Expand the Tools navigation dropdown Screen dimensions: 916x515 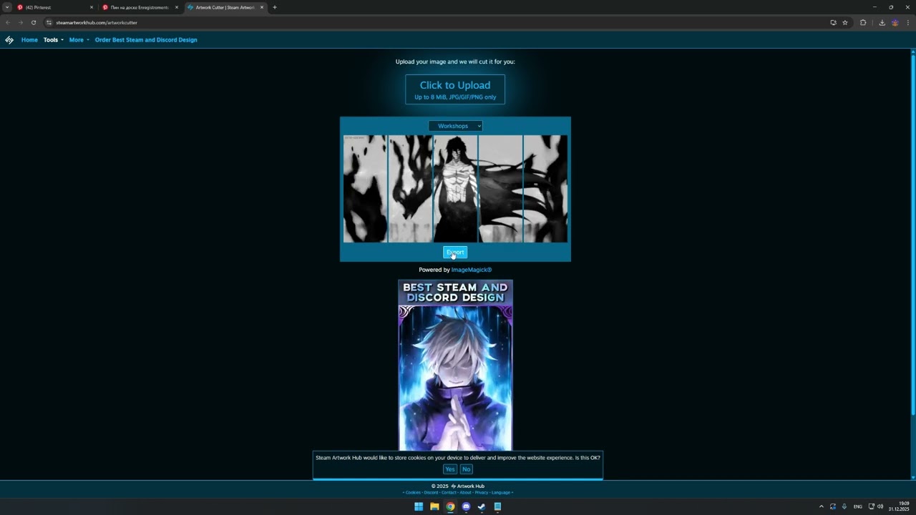pos(54,40)
